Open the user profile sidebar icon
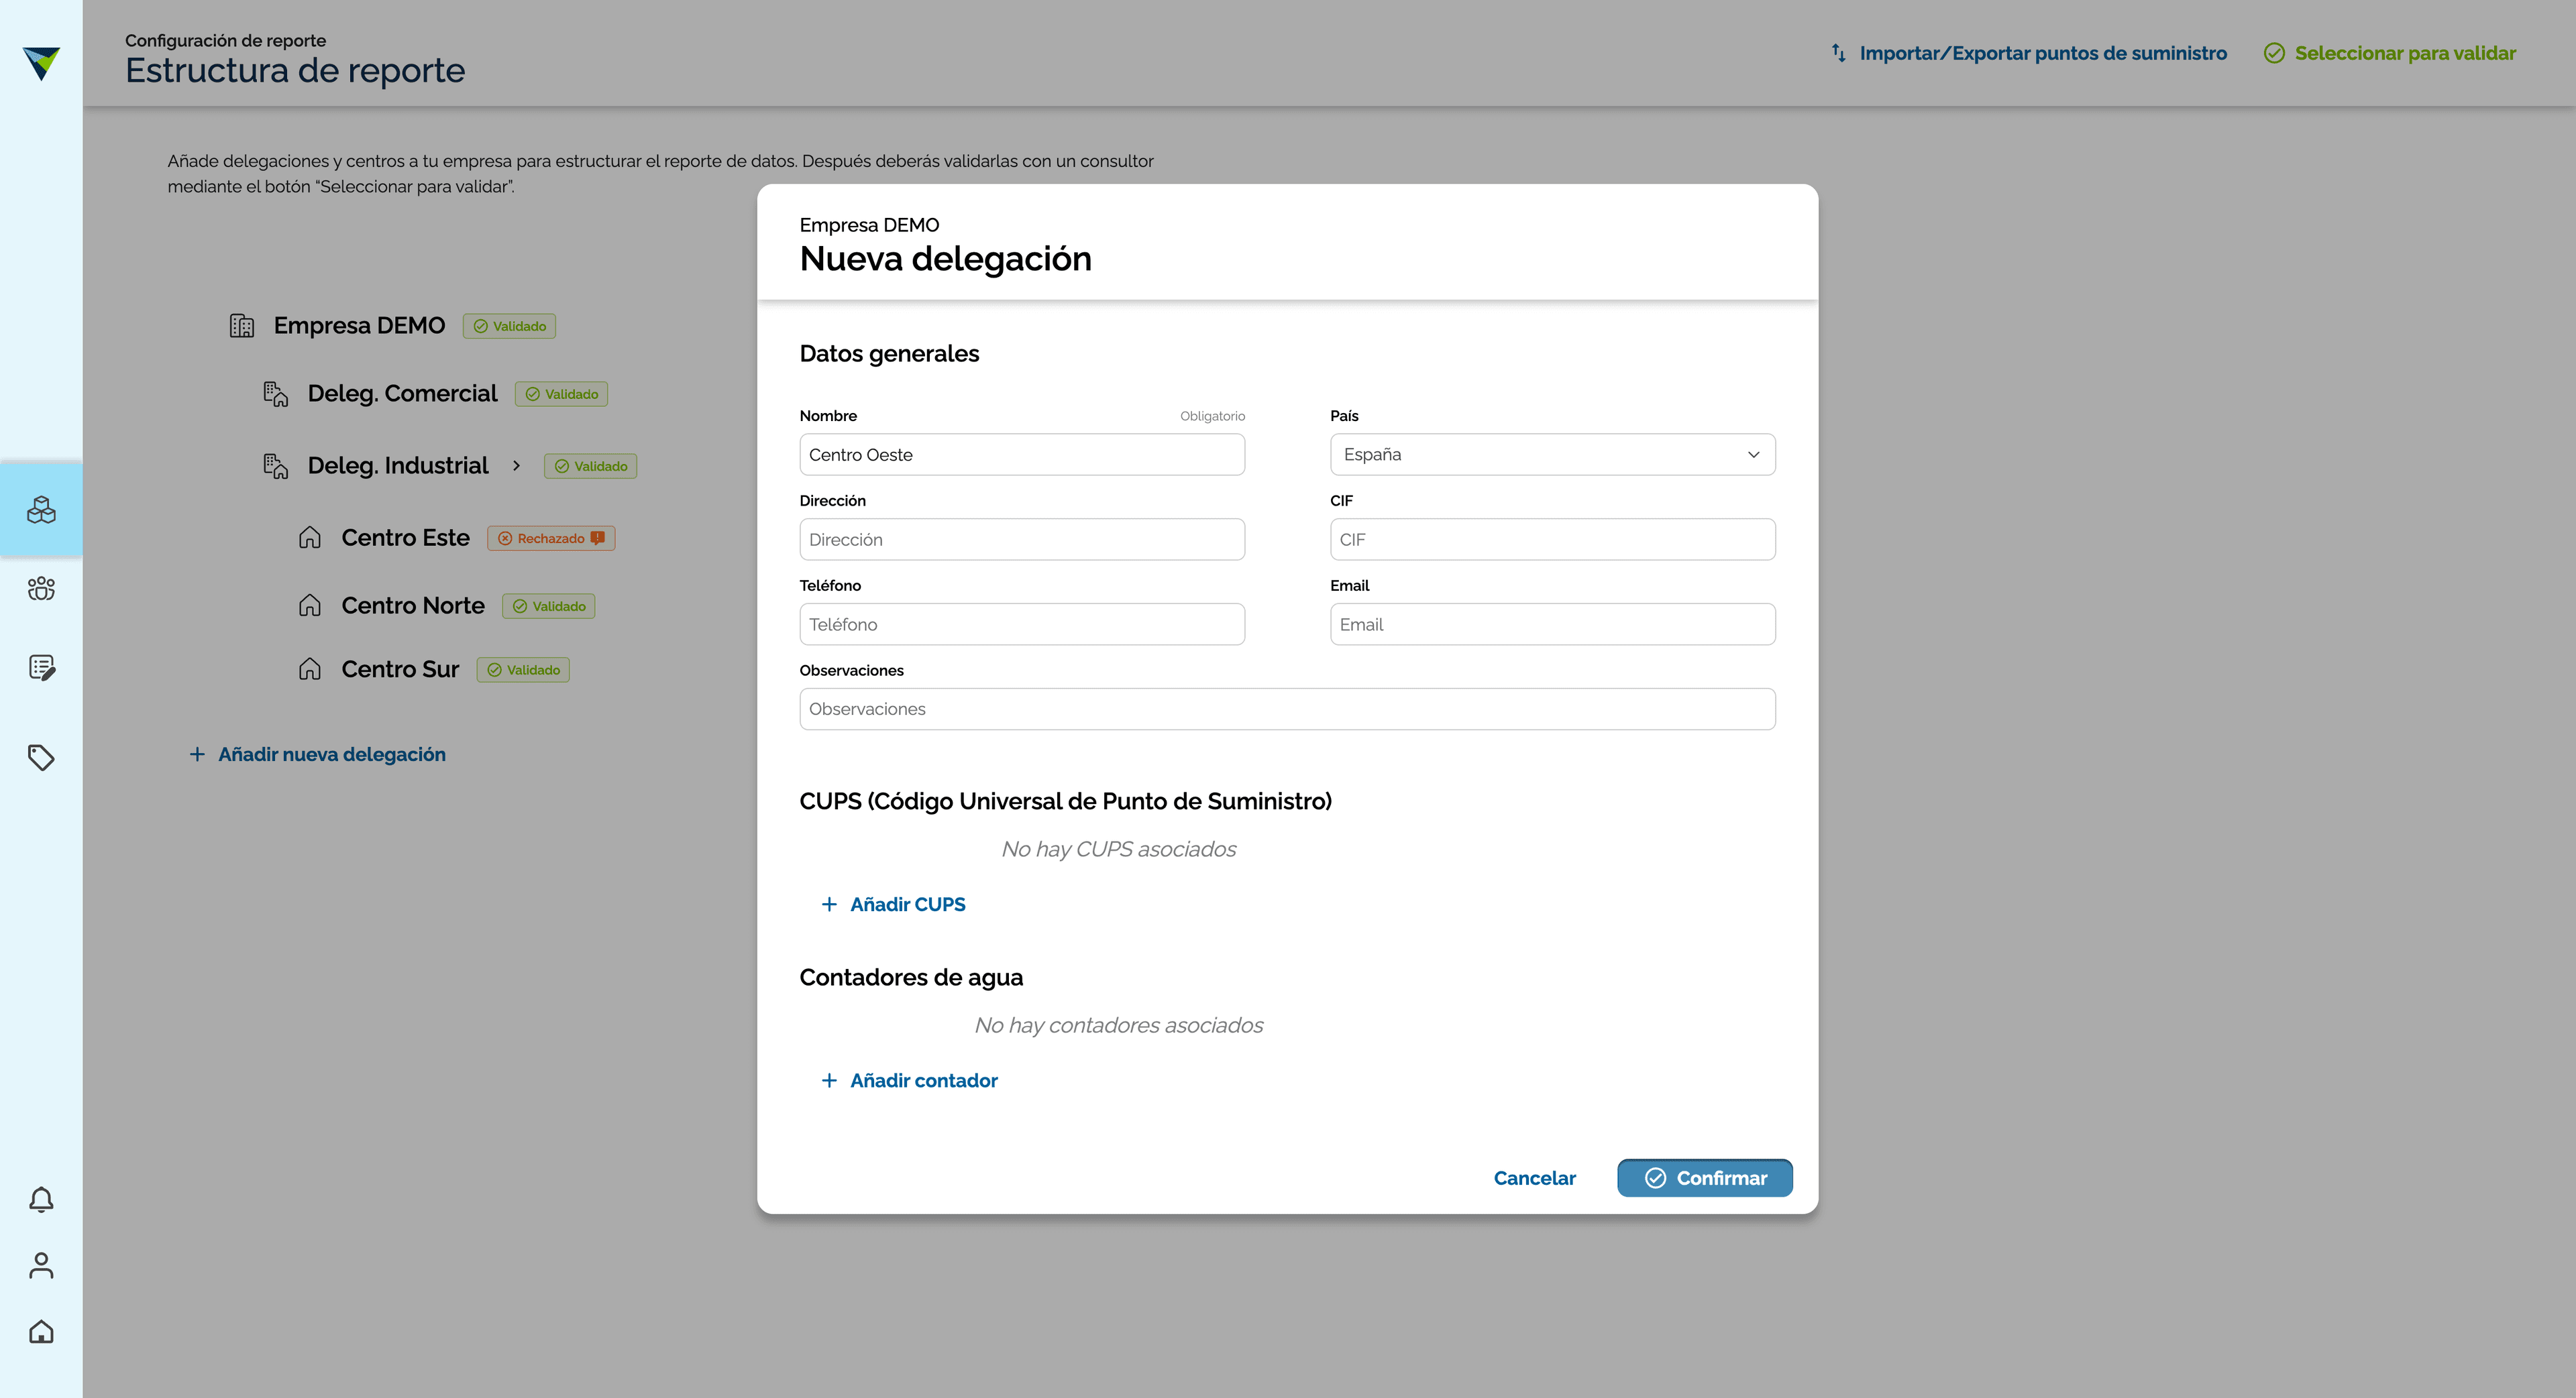This screenshot has height=1398, width=2576. pos(41,1265)
